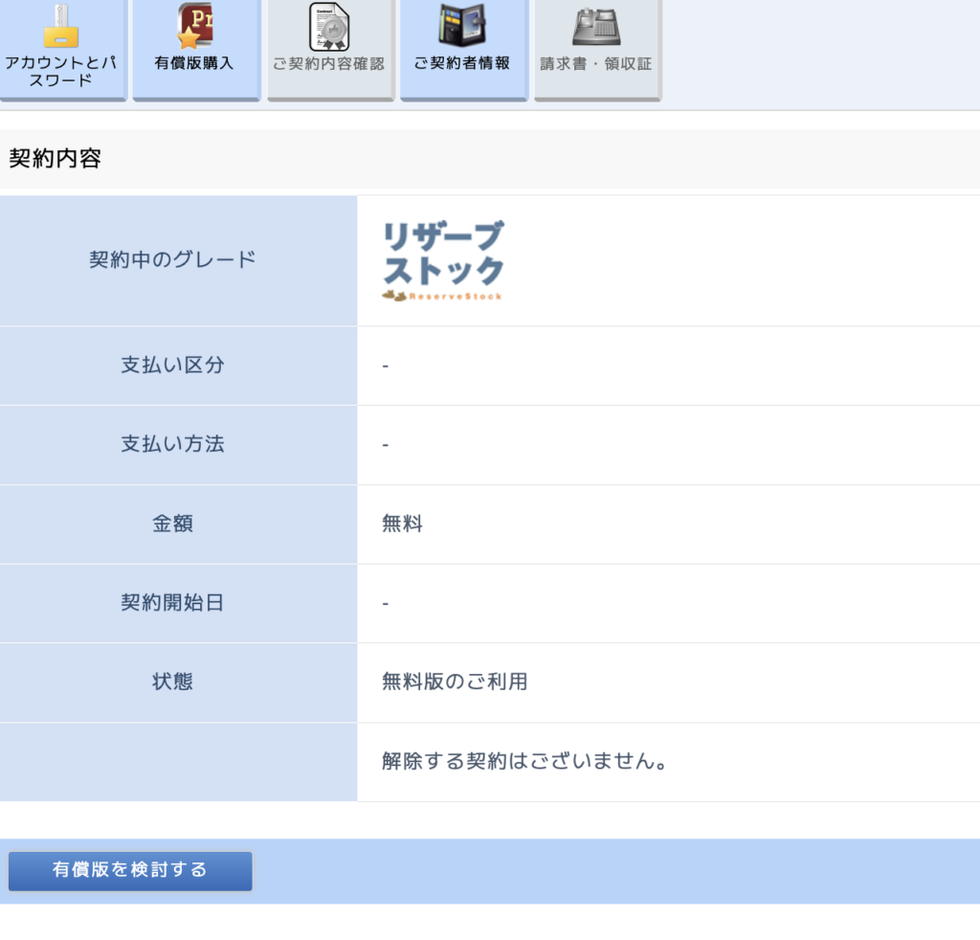Click the 有償版購入 star book icon
The width and height of the screenshot is (980, 940).
pos(195,26)
